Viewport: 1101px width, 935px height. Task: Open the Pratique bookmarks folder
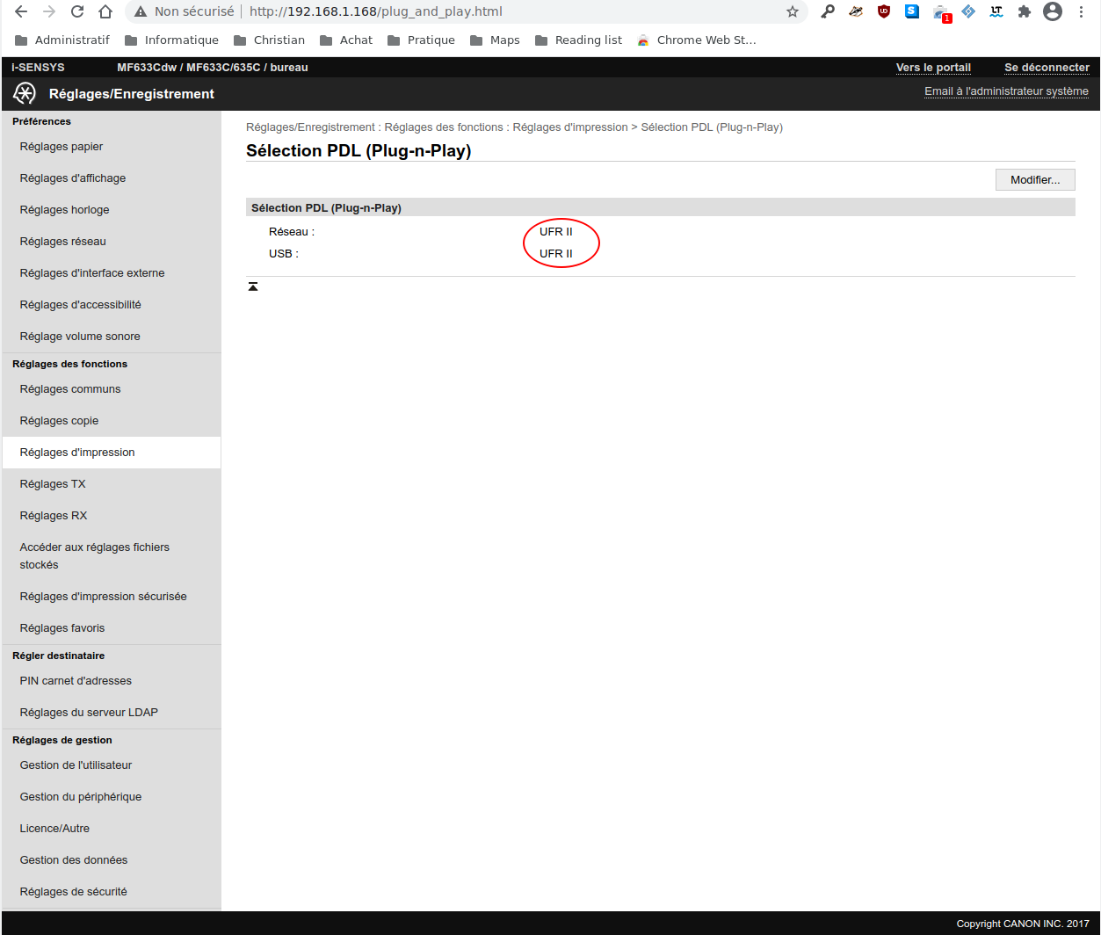(x=421, y=40)
